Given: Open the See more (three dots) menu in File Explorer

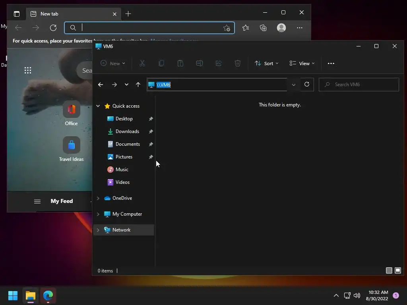Looking at the screenshot, I should (331, 63).
